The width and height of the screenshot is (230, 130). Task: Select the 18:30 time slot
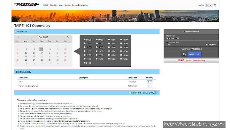[x=121, y=55]
